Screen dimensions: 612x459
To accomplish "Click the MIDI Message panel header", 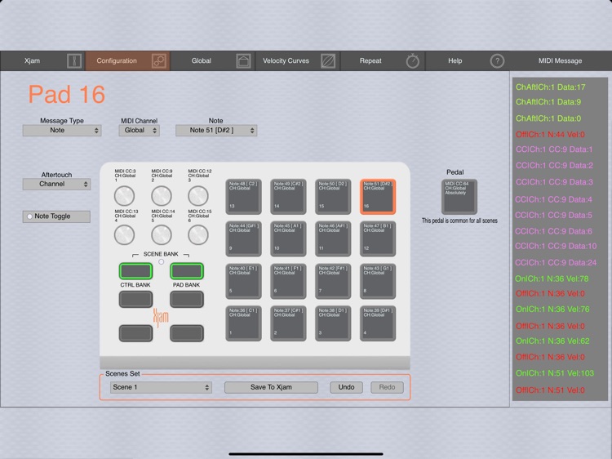I will (560, 61).
